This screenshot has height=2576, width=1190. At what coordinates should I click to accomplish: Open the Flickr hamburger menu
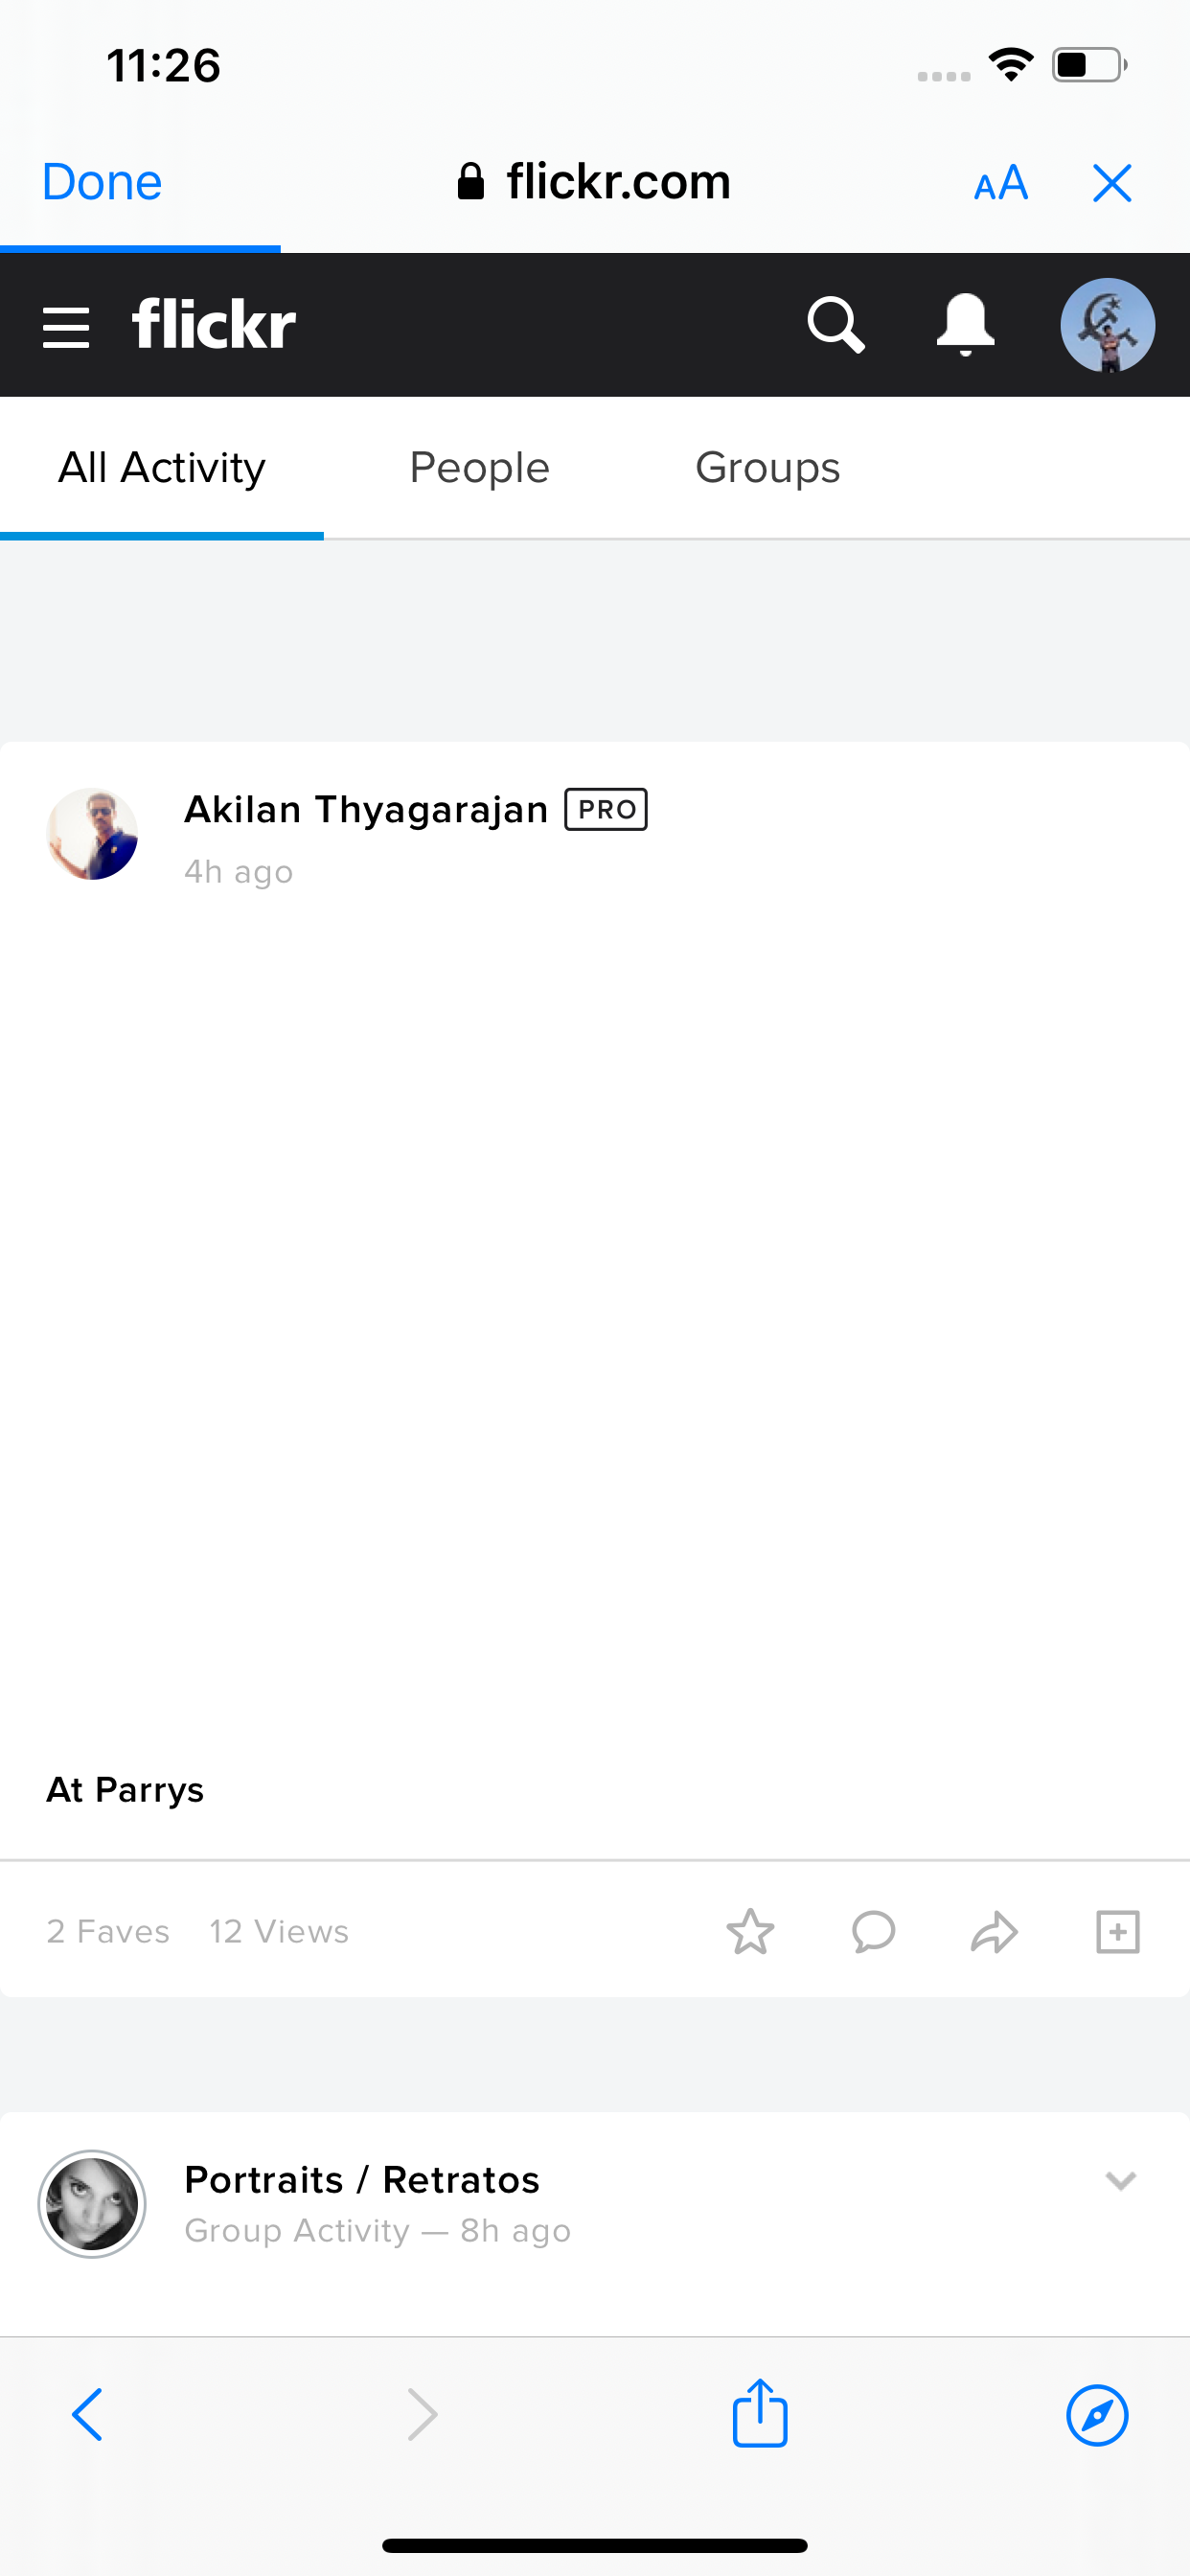tap(66, 327)
